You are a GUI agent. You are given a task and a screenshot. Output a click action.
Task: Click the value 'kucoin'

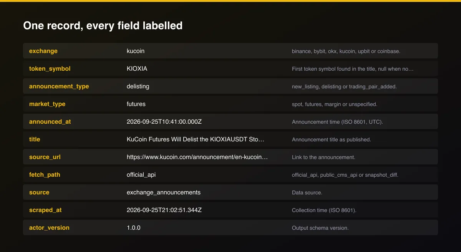136,51
